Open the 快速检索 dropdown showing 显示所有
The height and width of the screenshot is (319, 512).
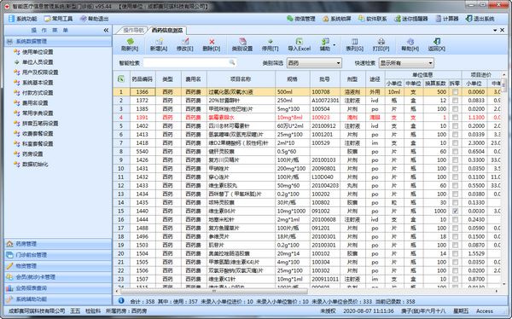click(x=406, y=62)
